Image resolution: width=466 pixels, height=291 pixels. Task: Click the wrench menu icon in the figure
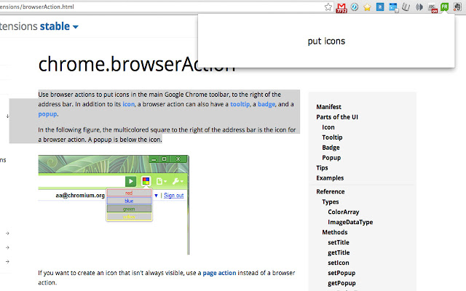178,181
